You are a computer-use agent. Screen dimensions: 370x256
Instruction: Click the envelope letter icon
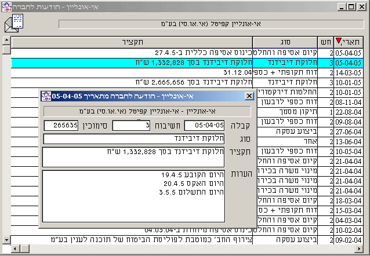point(14,23)
